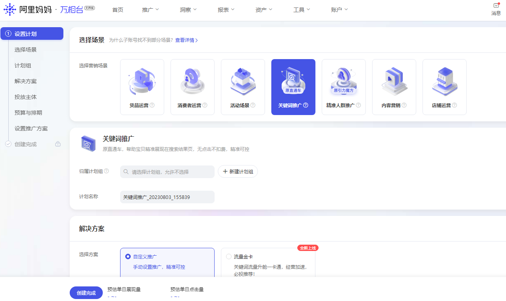
Task: Open the 账户 dropdown menu
Action: 339,10
